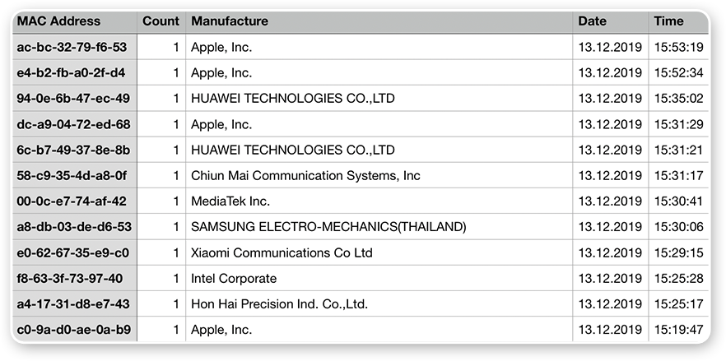Viewport: 726px width, 361px height.
Task: Select Chiun Mai Communication Systems row
Action: [x=305, y=175]
